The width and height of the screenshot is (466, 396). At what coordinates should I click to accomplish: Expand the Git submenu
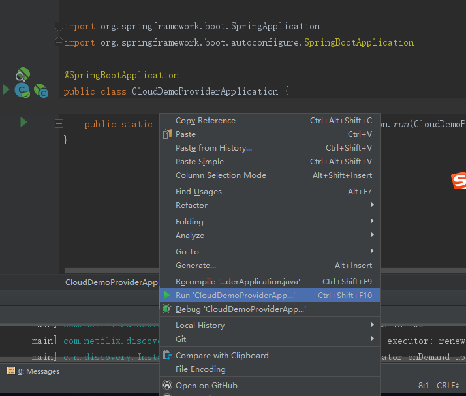pyautogui.click(x=270, y=339)
